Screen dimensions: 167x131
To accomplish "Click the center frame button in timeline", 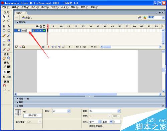I will pyautogui.click(x=48, y=47).
